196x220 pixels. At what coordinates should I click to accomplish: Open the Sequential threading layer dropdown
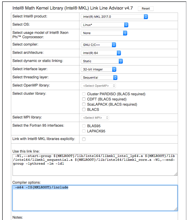(99, 78)
